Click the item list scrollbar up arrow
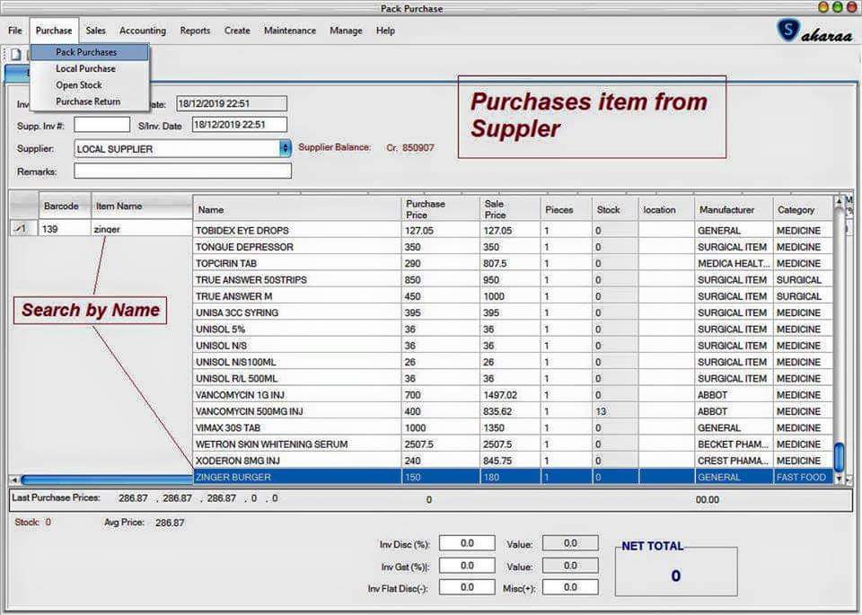 pos(839,202)
